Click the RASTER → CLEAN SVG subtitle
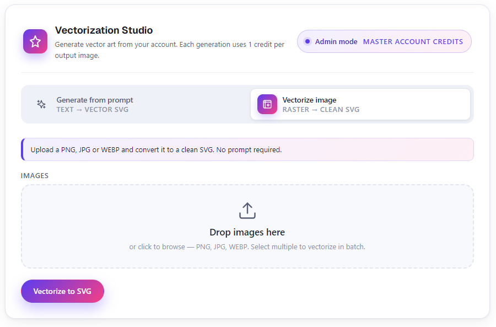The image size is (496, 327). coord(321,110)
